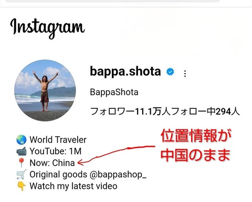The image size is (252, 202).
Task: Click the Instagram logo
Action: tap(47, 28)
